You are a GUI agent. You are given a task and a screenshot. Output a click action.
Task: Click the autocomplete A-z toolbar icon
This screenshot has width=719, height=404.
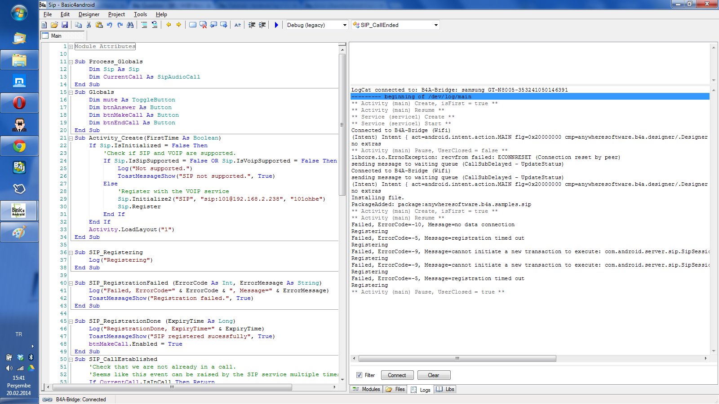coord(238,25)
